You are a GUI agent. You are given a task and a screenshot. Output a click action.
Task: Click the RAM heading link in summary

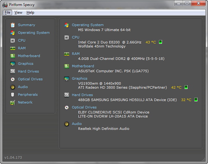point(76,54)
